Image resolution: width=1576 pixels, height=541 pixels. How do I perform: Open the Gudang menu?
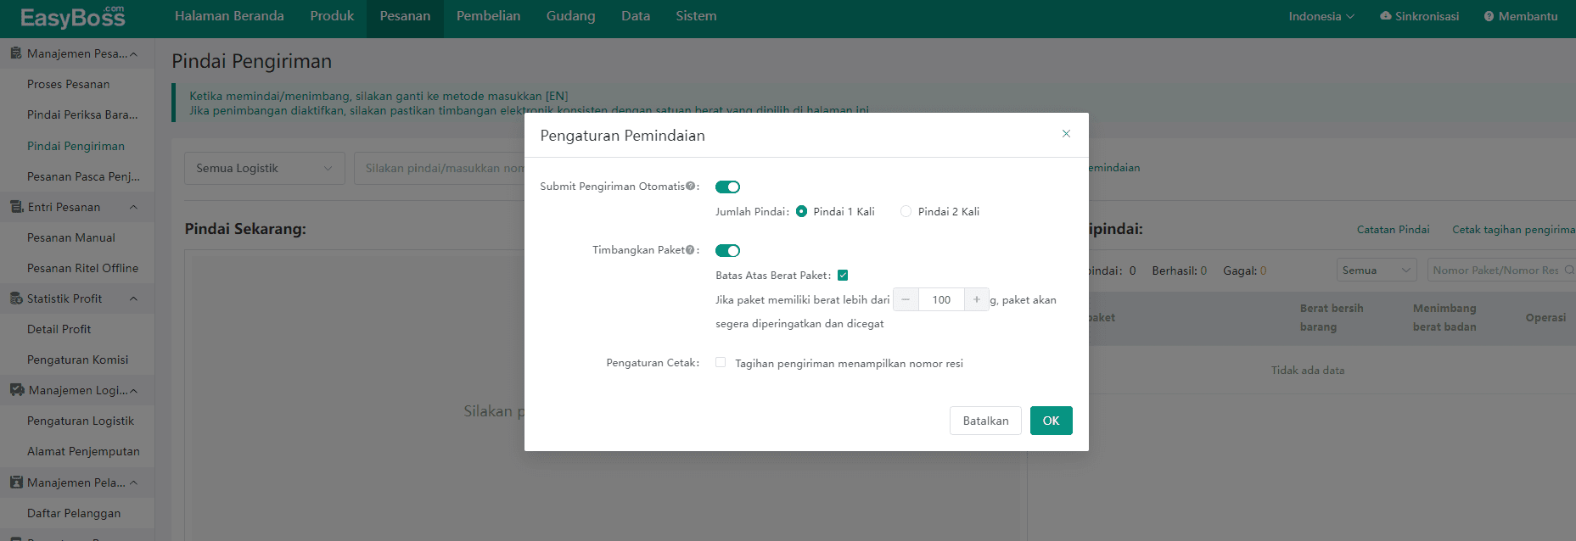coord(570,16)
